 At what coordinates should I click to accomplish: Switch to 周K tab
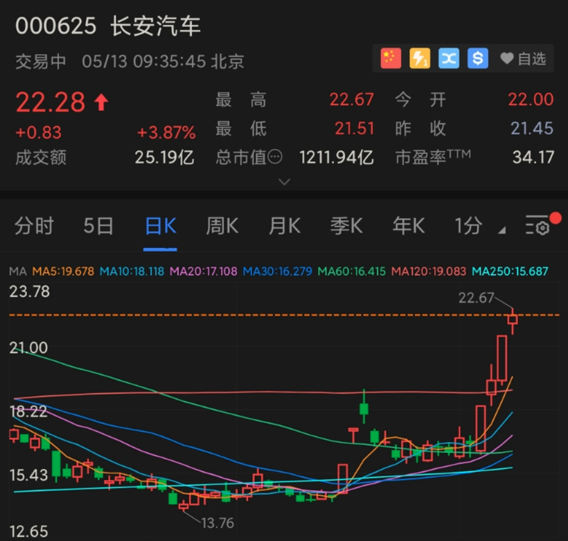[x=222, y=226]
